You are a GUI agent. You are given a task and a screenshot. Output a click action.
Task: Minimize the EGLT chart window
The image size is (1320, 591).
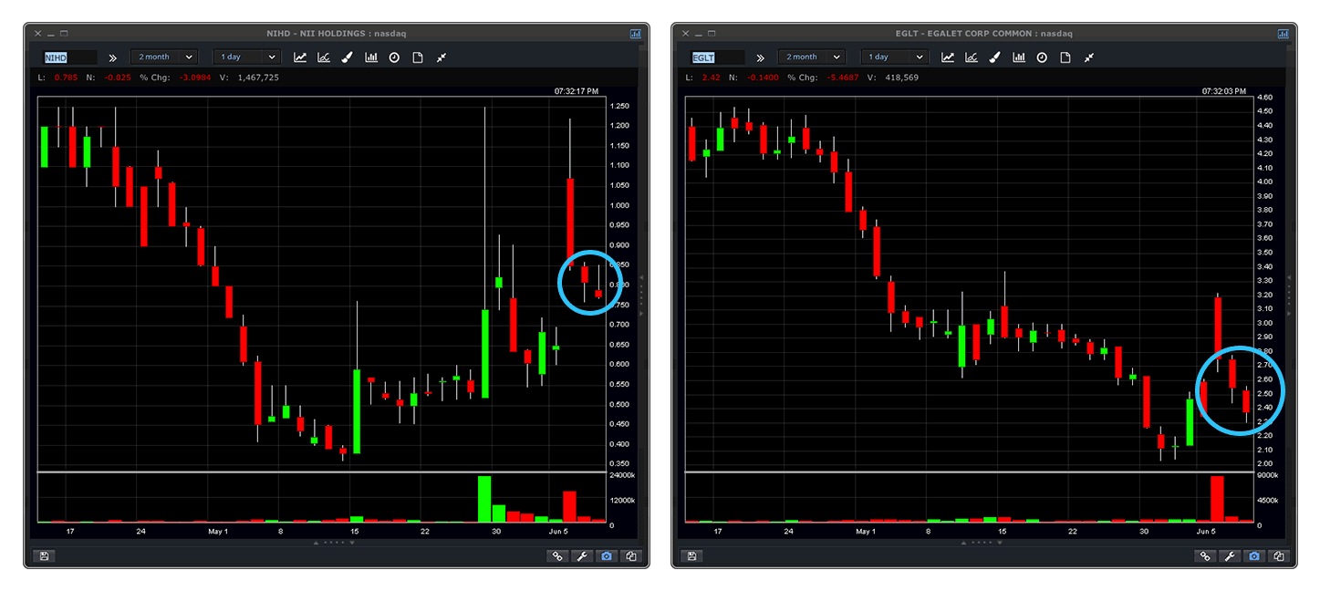(697, 34)
